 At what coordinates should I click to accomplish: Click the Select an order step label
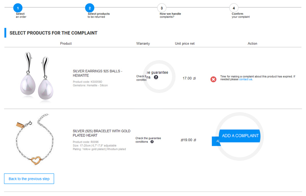[x=21, y=15]
